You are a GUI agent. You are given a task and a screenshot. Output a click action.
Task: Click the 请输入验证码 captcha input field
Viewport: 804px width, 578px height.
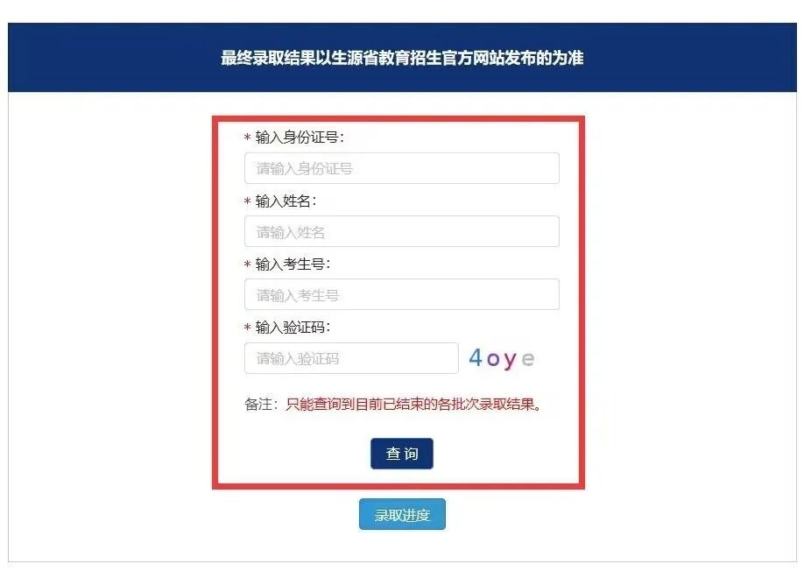pos(351,358)
